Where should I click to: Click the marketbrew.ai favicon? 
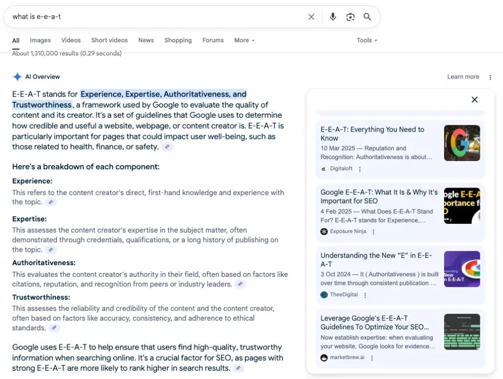click(324, 357)
